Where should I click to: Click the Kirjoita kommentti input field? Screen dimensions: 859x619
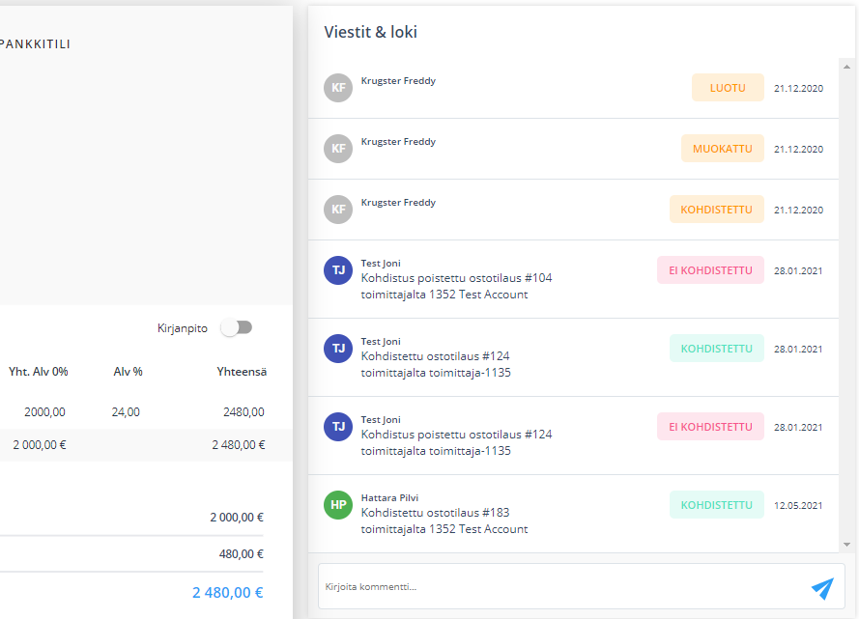click(x=564, y=587)
